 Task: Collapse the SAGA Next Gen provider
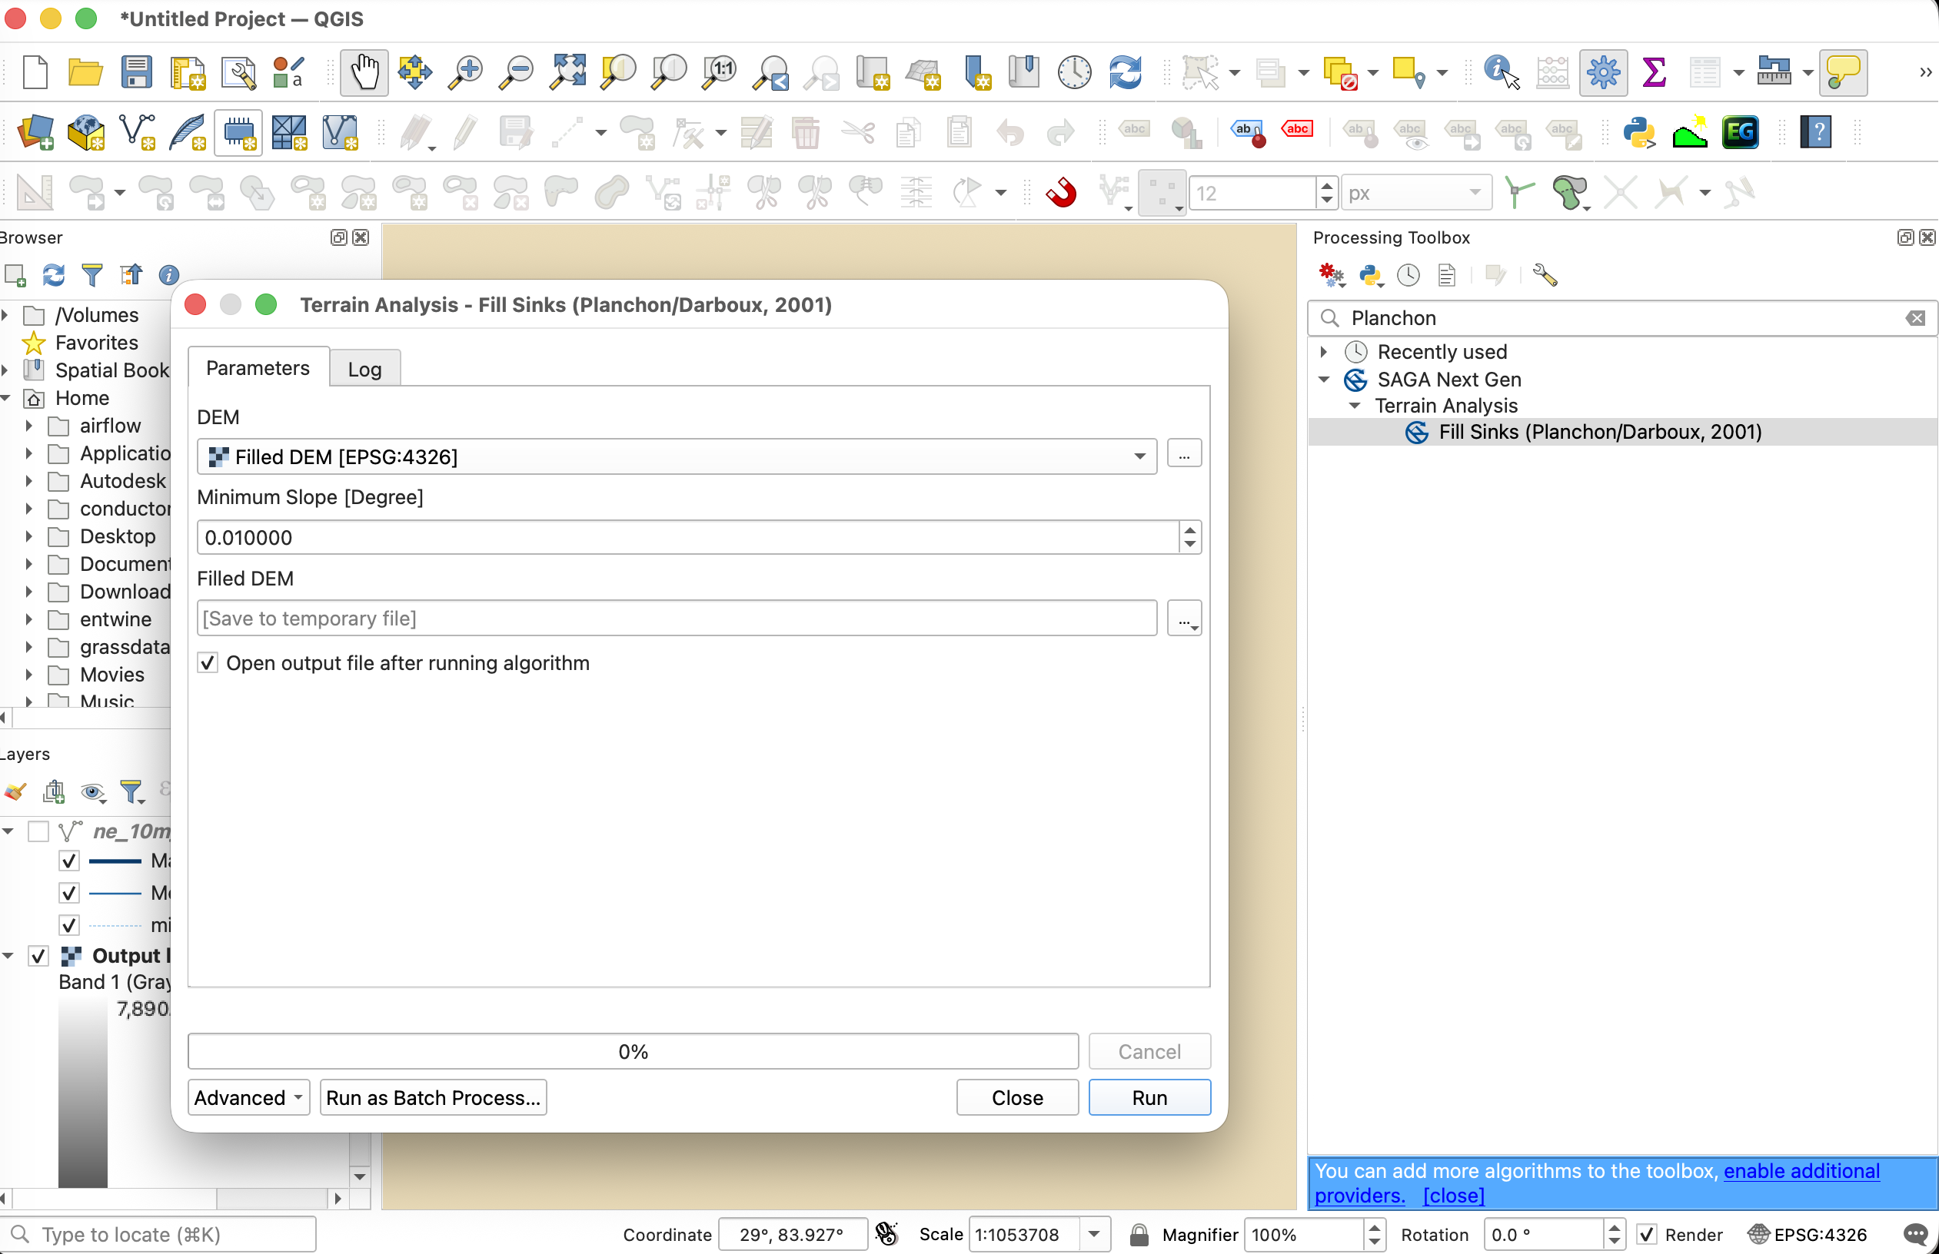(x=1324, y=380)
